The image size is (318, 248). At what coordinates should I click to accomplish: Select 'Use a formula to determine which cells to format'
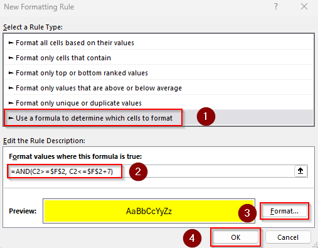click(x=159, y=118)
